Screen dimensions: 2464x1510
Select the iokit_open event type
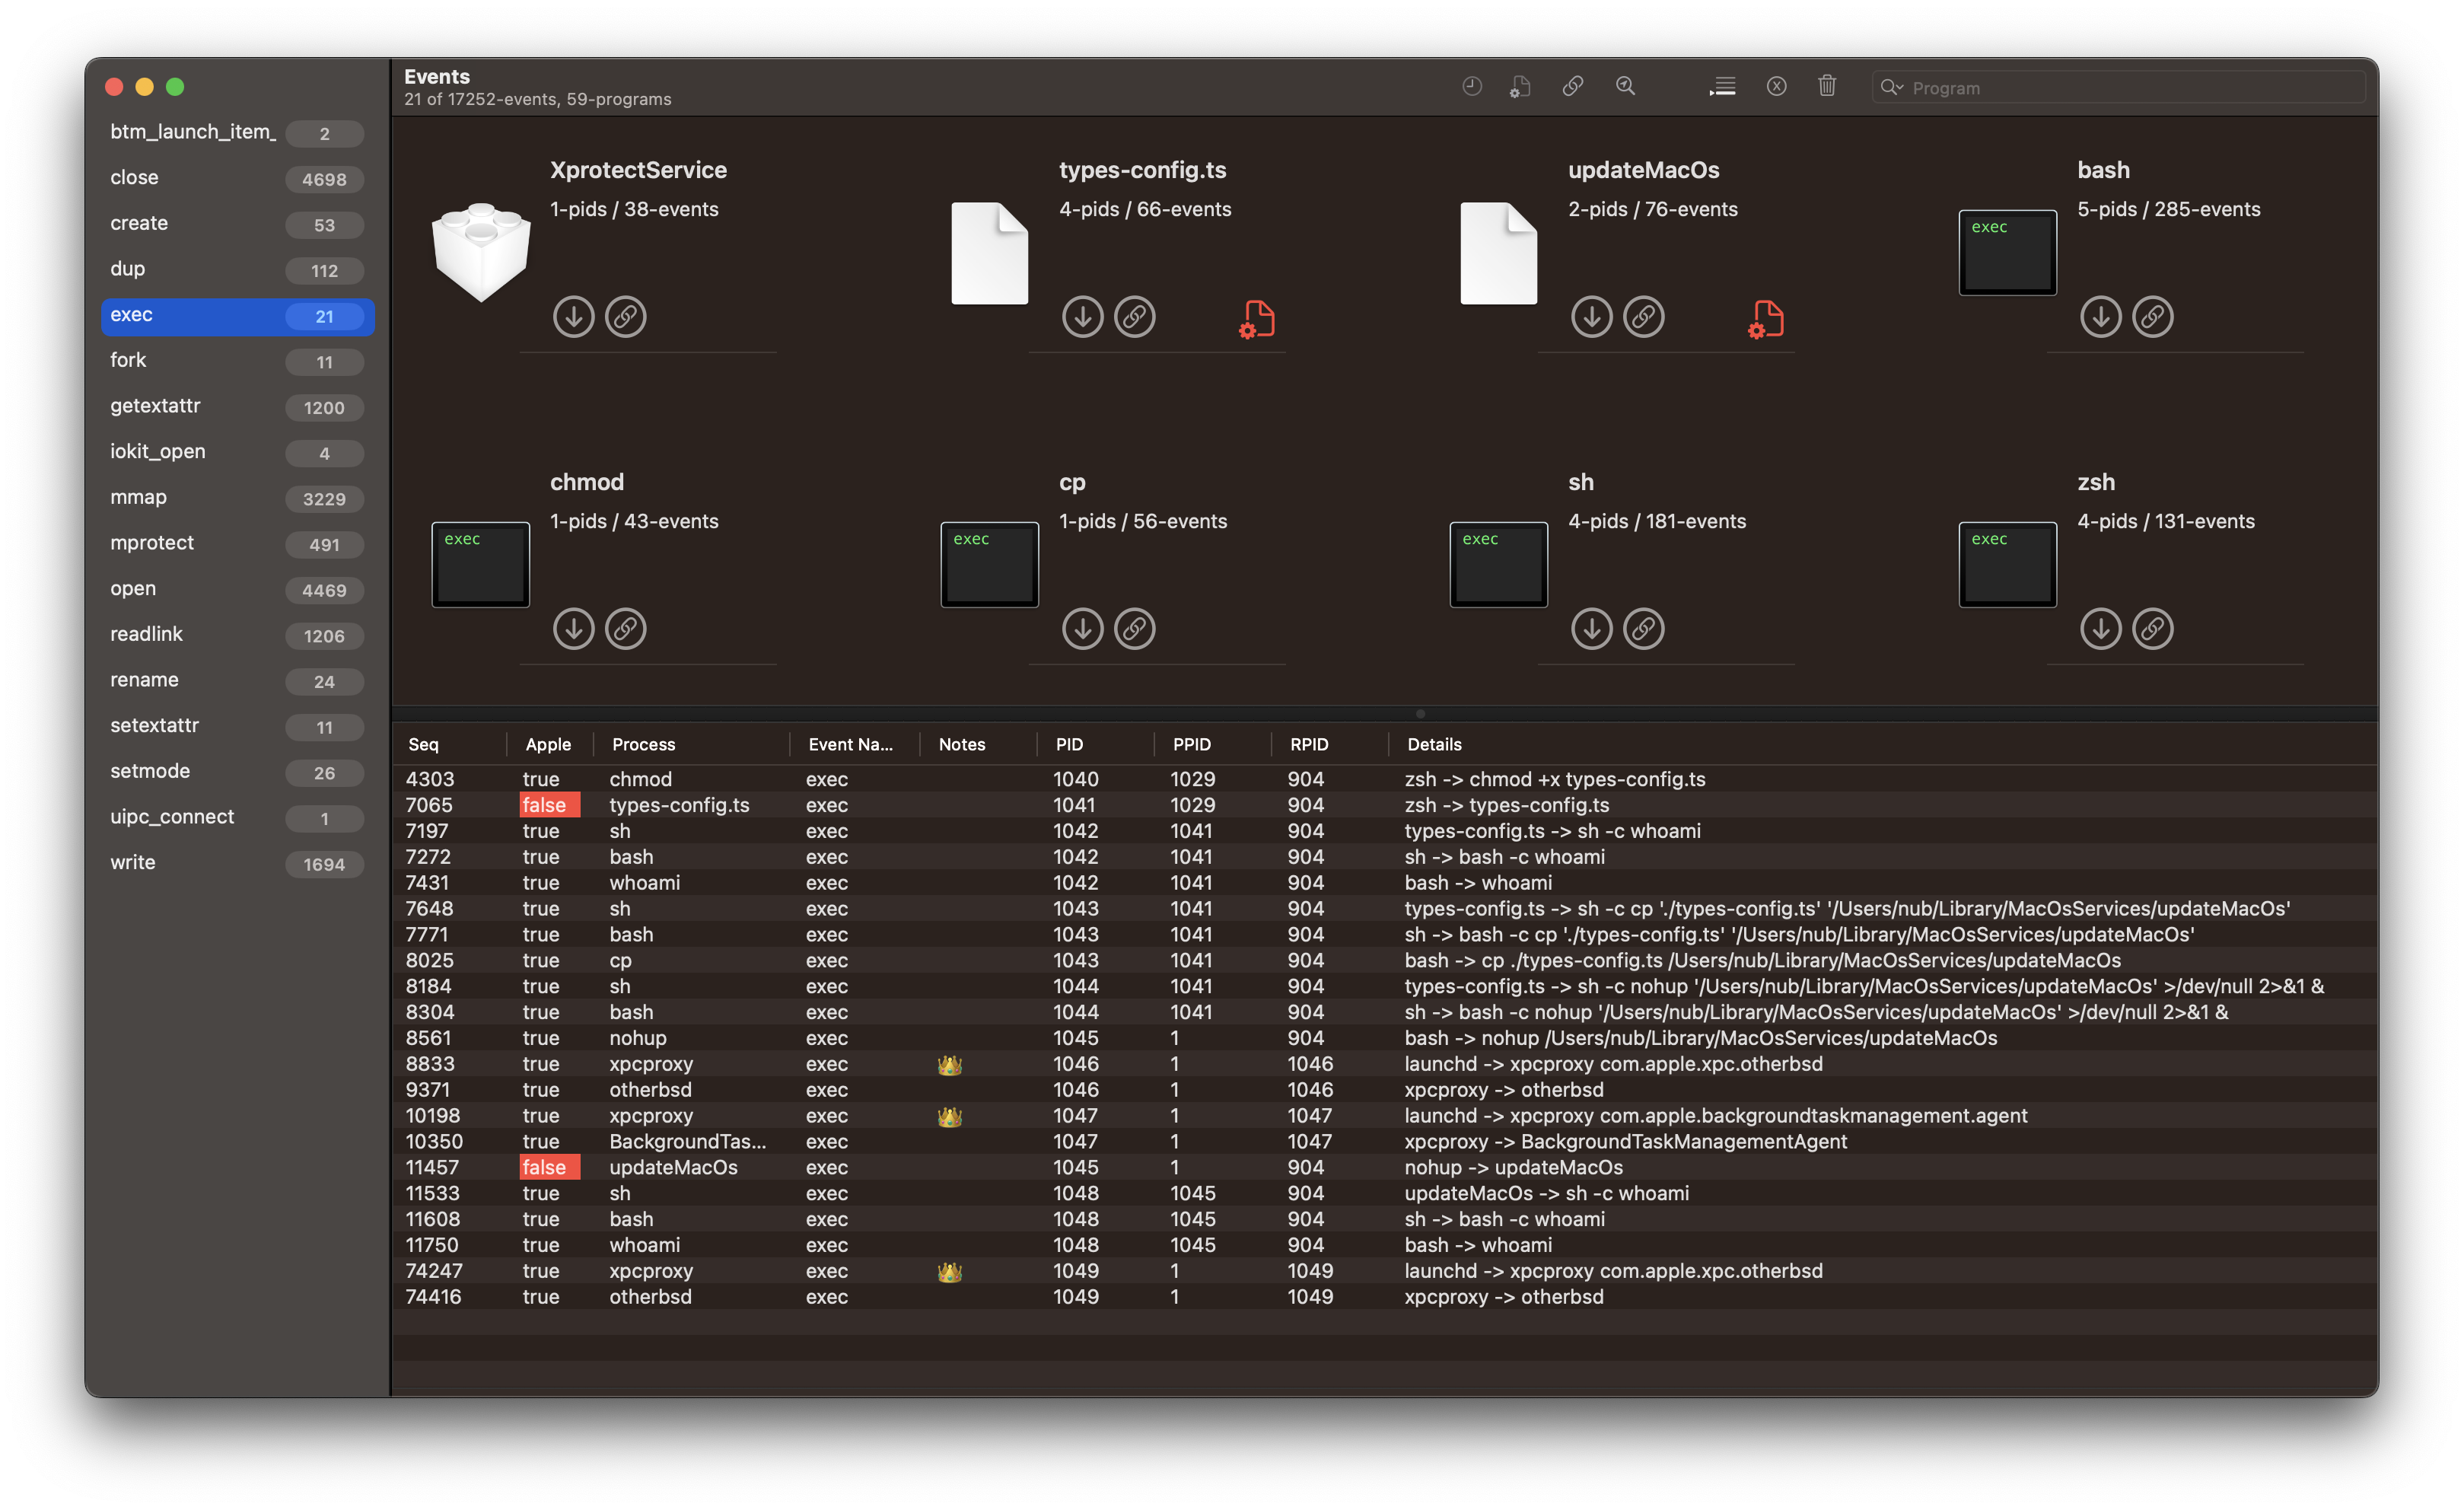[237, 452]
